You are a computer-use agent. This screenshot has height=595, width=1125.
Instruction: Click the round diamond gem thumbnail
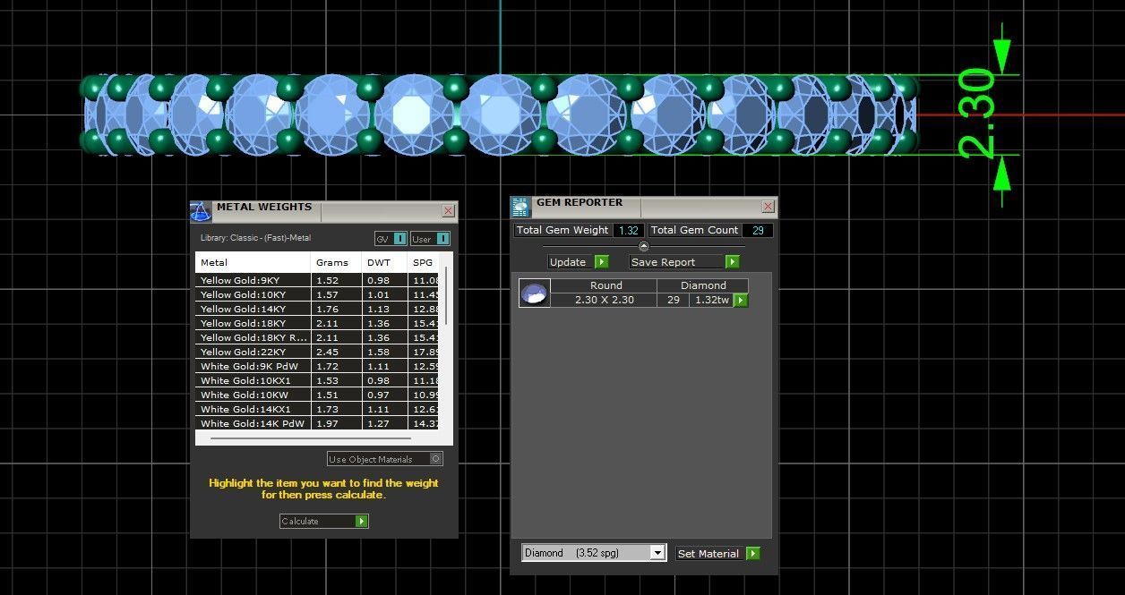click(535, 293)
